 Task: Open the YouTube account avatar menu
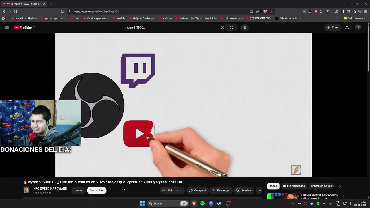pos(358,27)
